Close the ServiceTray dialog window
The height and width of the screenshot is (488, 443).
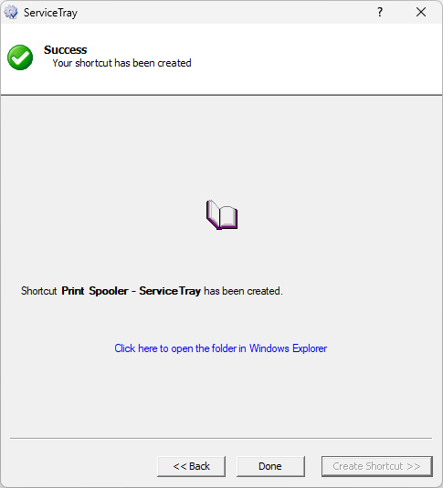click(421, 12)
